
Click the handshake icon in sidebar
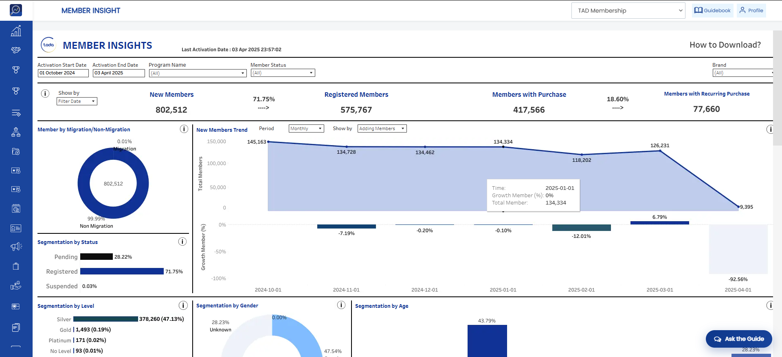16,50
